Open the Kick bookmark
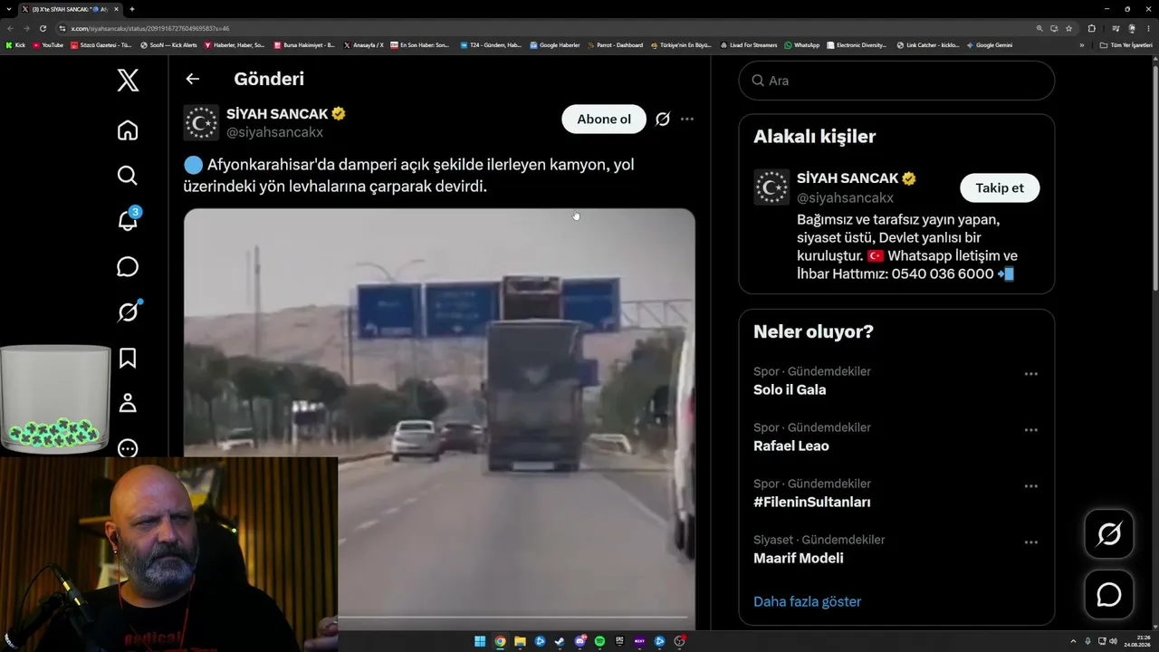 [x=15, y=44]
